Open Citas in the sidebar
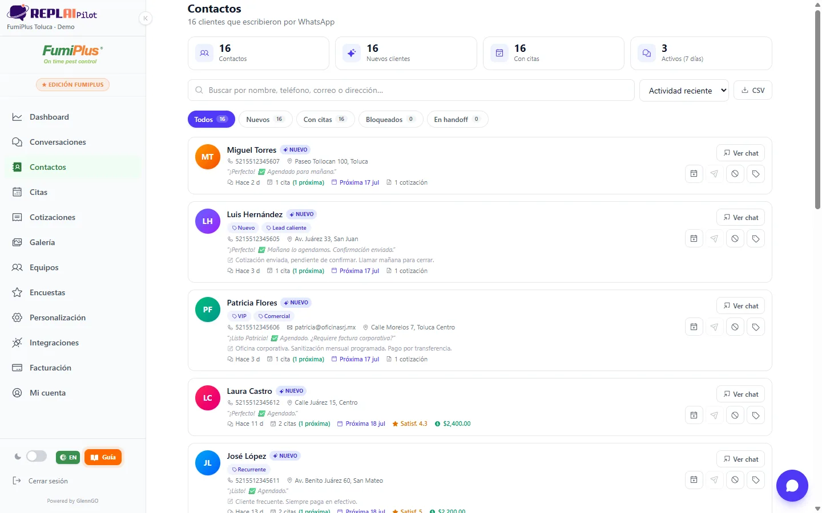This screenshot has width=822, height=513. click(x=73, y=192)
